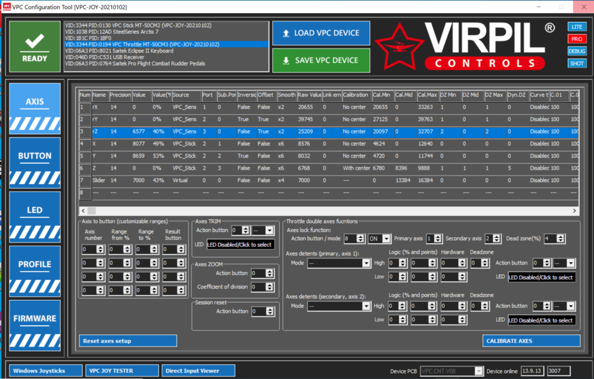
Task: Click CALIBRATE AXES button
Action: click(x=531, y=341)
